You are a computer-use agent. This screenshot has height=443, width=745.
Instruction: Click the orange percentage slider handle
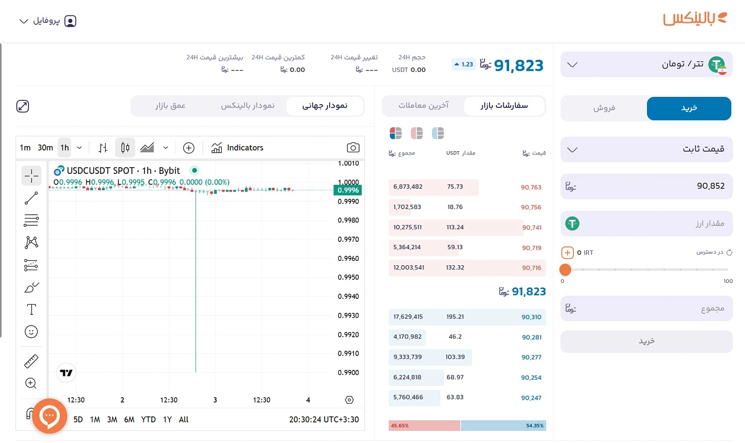click(565, 270)
